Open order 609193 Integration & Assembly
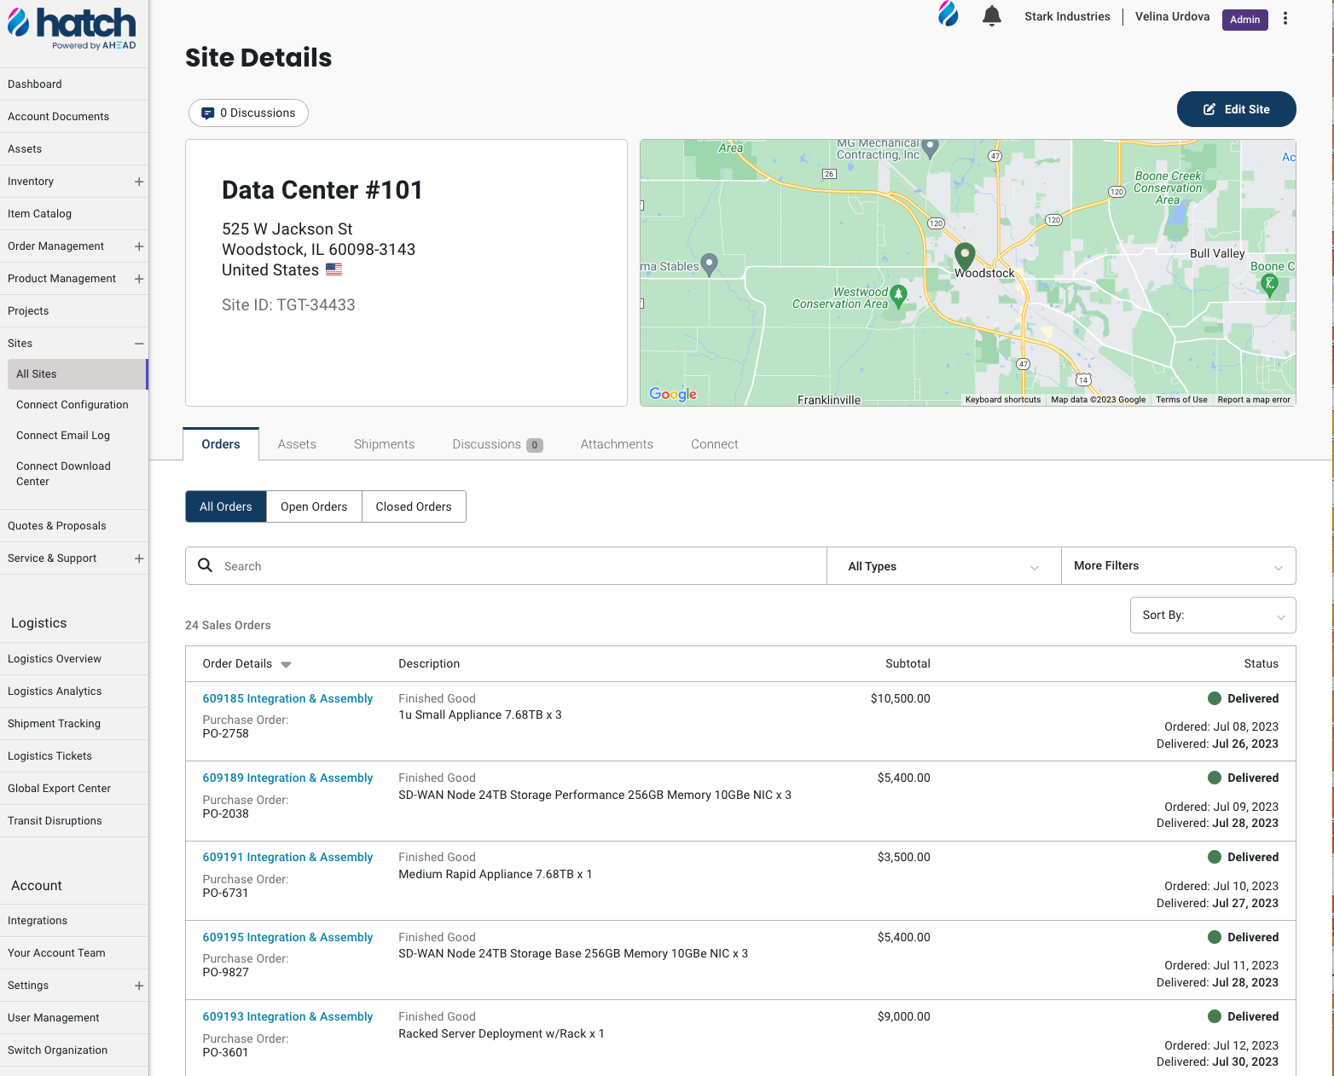Screen dimensions: 1334x1076 (287, 1016)
